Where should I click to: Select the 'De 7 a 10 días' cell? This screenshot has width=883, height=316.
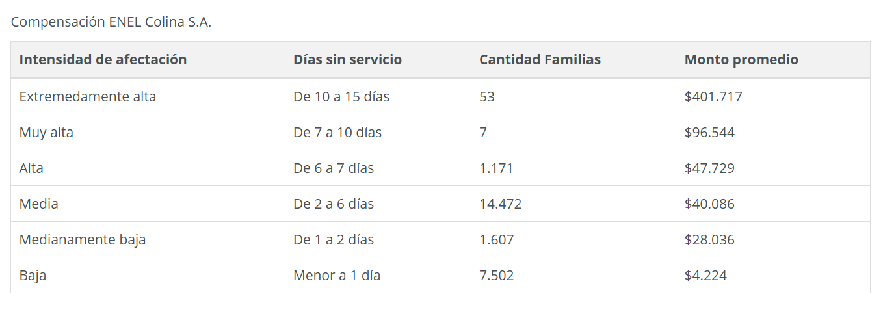pyautogui.click(x=337, y=133)
